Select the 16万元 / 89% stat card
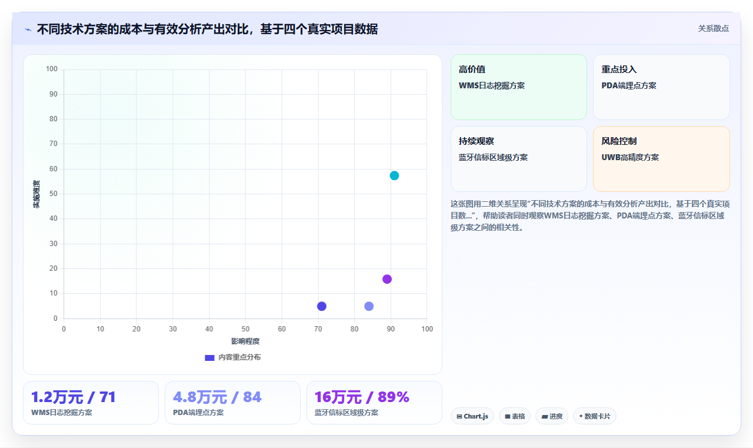 (374, 403)
